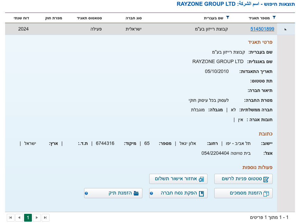The width and height of the screenshot is (296, 223).
Task: Click the סטטוס פניות לרשם button
Action: (x=243, y=179)
